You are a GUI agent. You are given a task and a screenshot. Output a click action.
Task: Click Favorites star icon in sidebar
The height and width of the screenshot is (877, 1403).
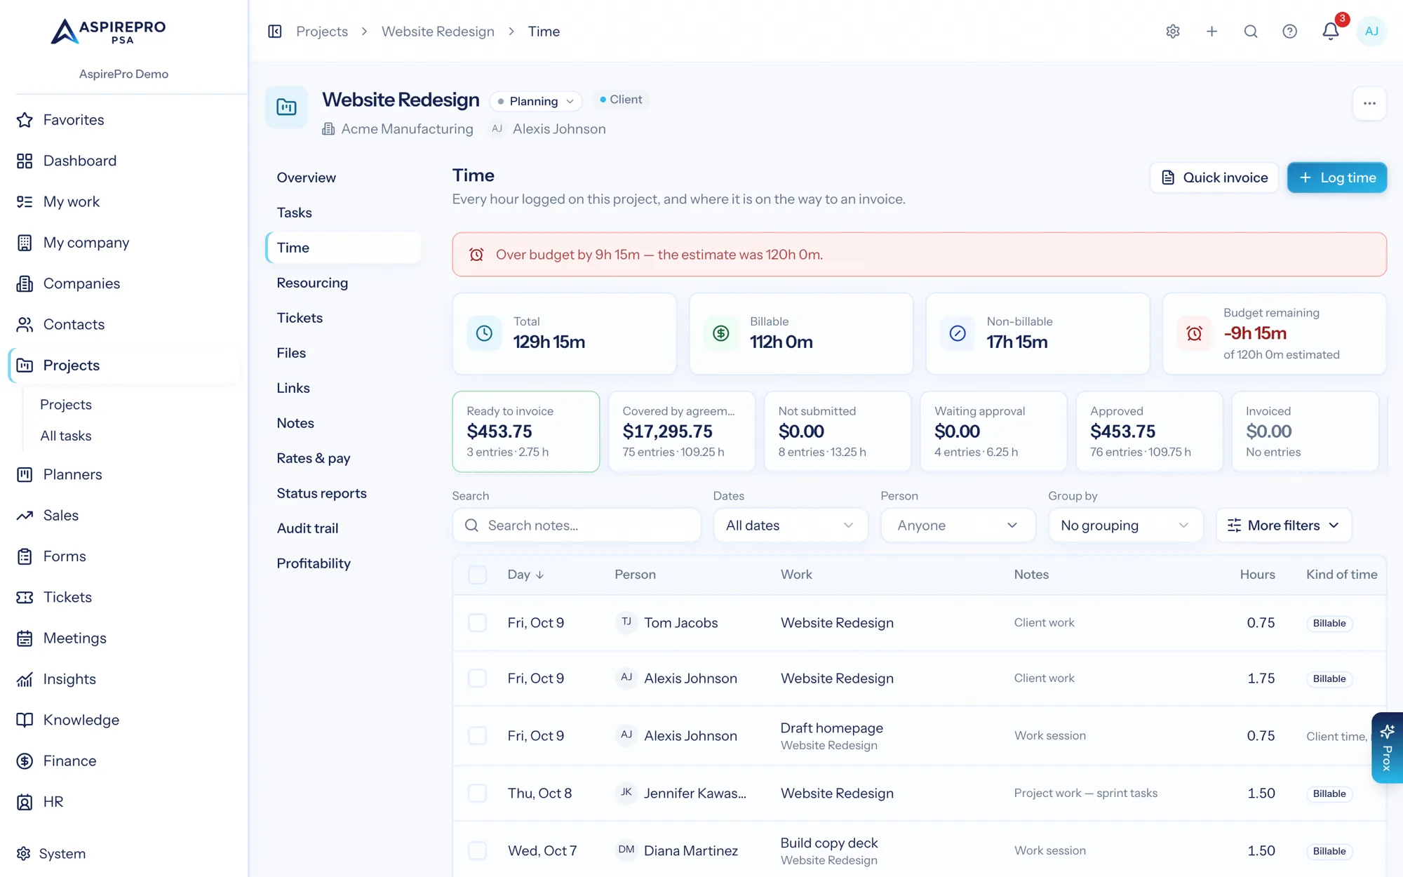(x=25, y=120)
